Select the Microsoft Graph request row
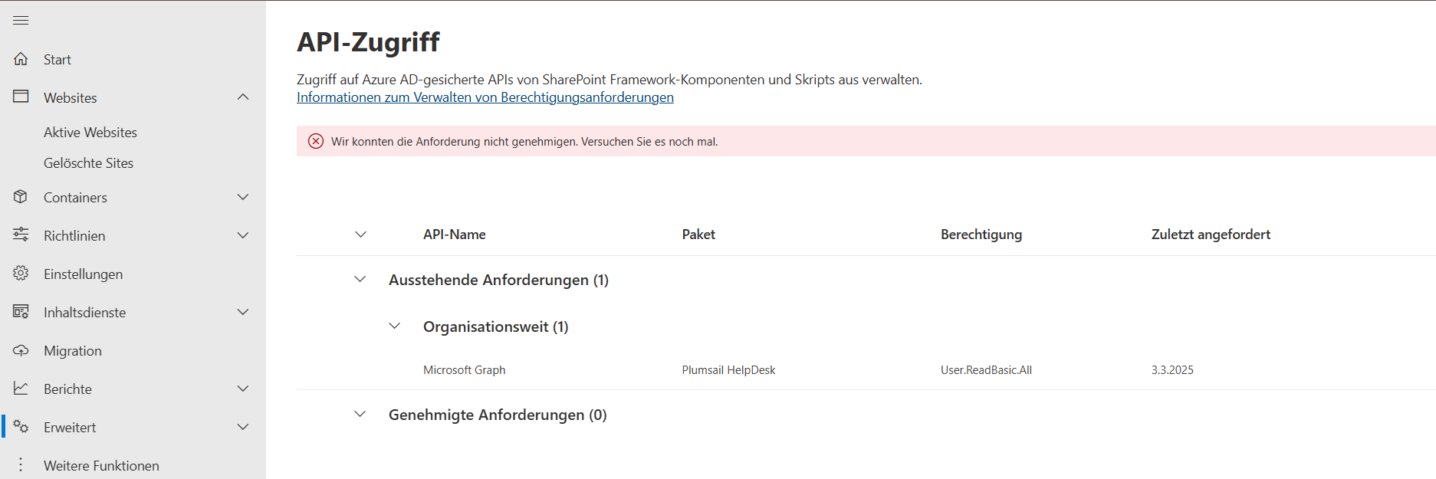The image size is (1436, 479). click(x=465, y=370)
